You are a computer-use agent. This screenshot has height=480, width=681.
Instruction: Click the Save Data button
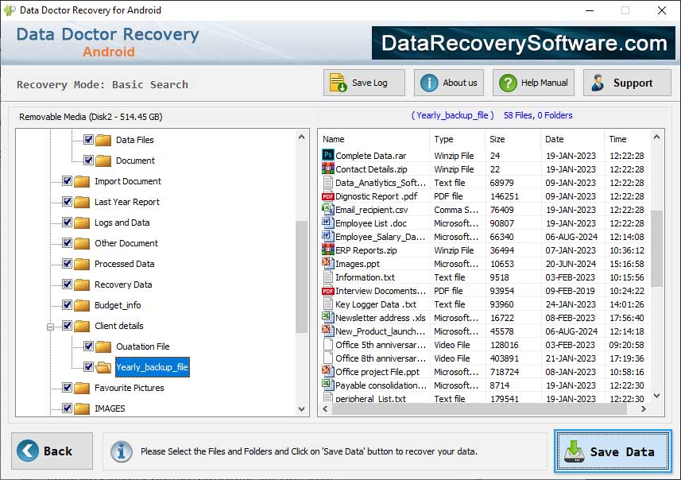point(613,451)
